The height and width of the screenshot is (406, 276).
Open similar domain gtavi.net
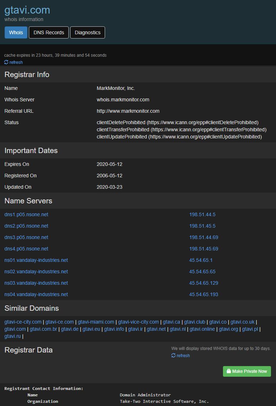coord(156,329)
